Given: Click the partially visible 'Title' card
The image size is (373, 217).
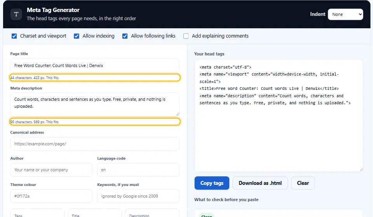Looking at the screenshot, I should click(x=95, y=213).
